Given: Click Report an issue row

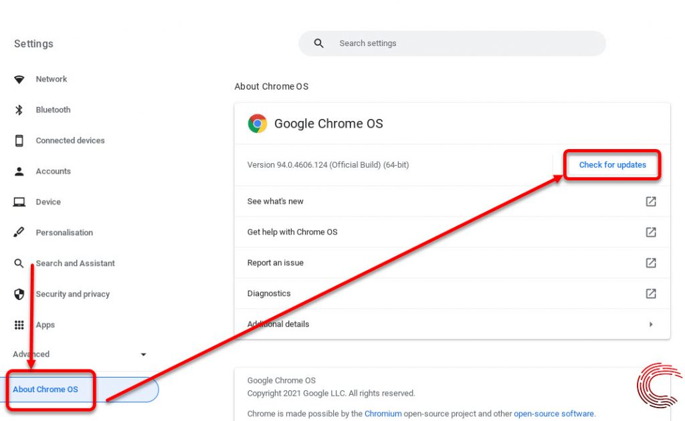Looking at the screenshot, I should (x=452, y=263).
